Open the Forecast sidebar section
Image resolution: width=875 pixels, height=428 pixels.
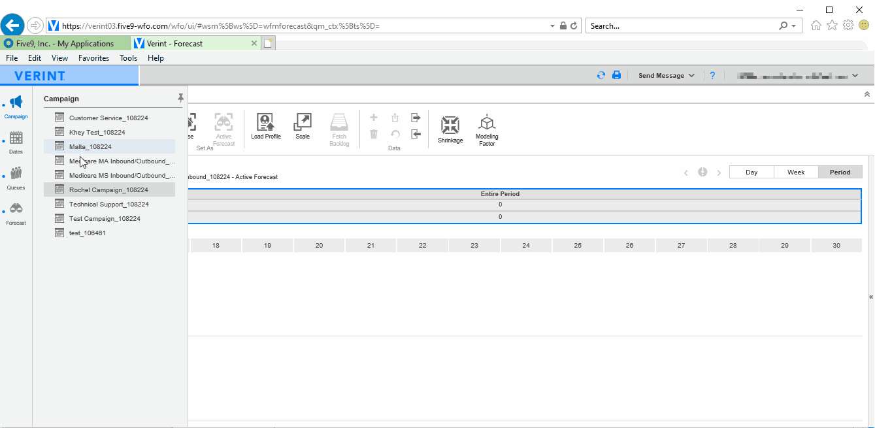[16, 214]
